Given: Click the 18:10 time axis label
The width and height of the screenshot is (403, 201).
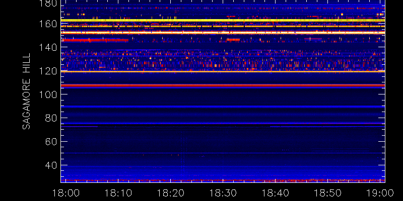Looking at the screenshot, I should 118,193.
